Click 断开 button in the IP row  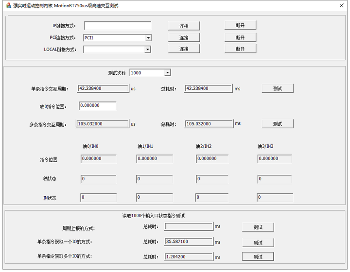coord(240,26)
